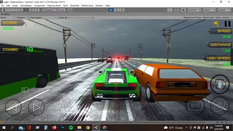Tap the in-game pause icon
The width and height of the screenshot is (233, 131).
[x=228, y=24]
